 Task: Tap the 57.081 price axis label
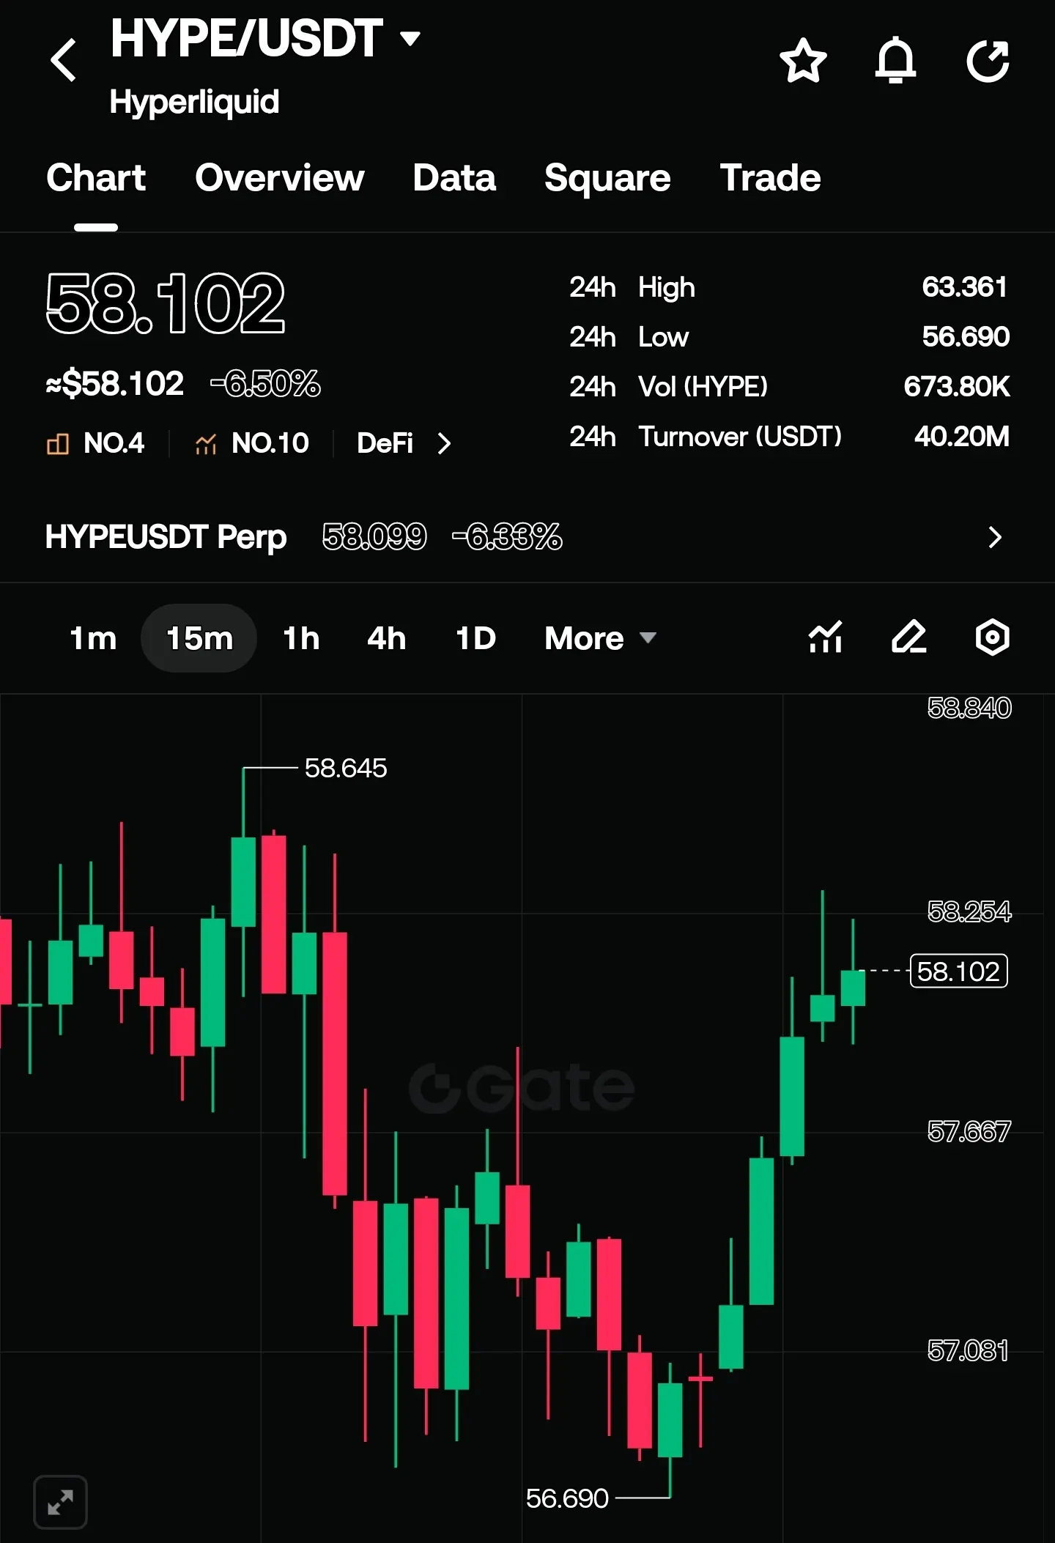tap(968, 1350)
